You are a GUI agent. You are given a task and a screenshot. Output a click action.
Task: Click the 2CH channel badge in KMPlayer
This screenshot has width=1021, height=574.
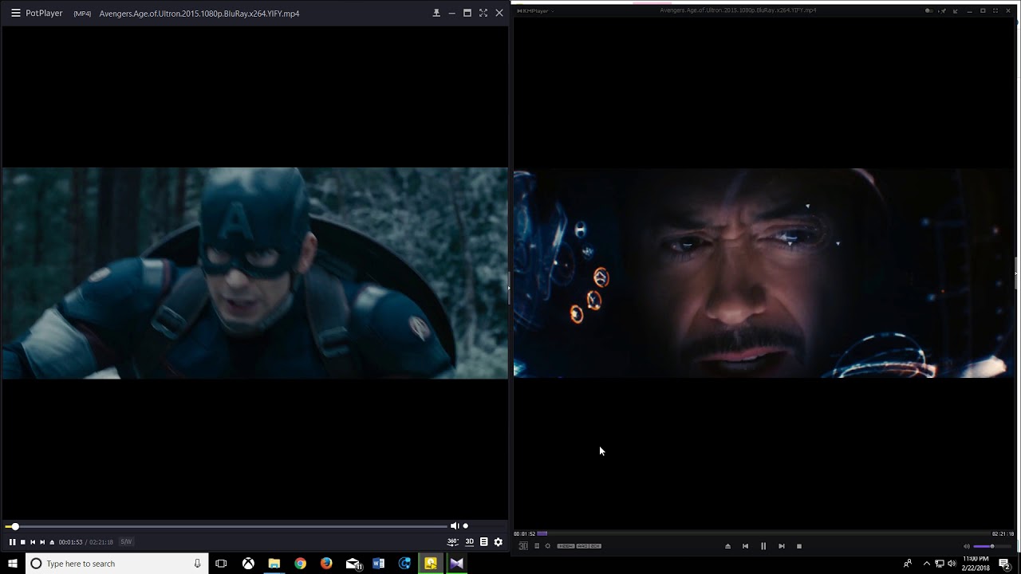pyautogui.click(x=595, y=546)
